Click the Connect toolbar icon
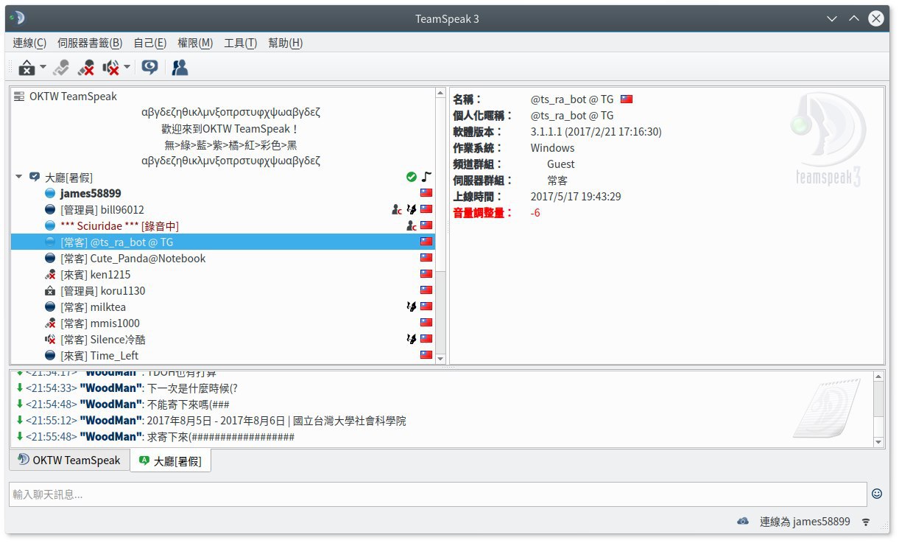This screenshot has width=899, height=543. (27, 68)
